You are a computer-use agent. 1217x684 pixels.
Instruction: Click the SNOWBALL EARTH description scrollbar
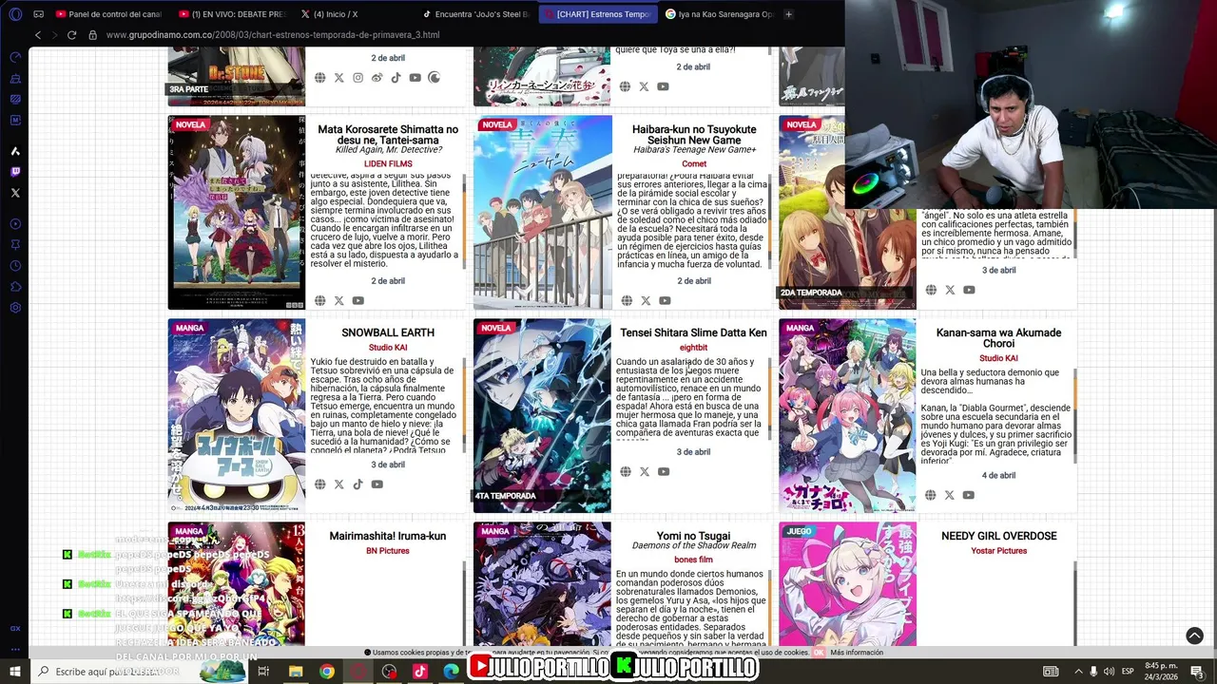(x=465, y=404)
